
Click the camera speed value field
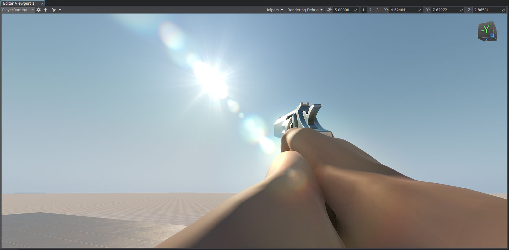coord(343,10)
